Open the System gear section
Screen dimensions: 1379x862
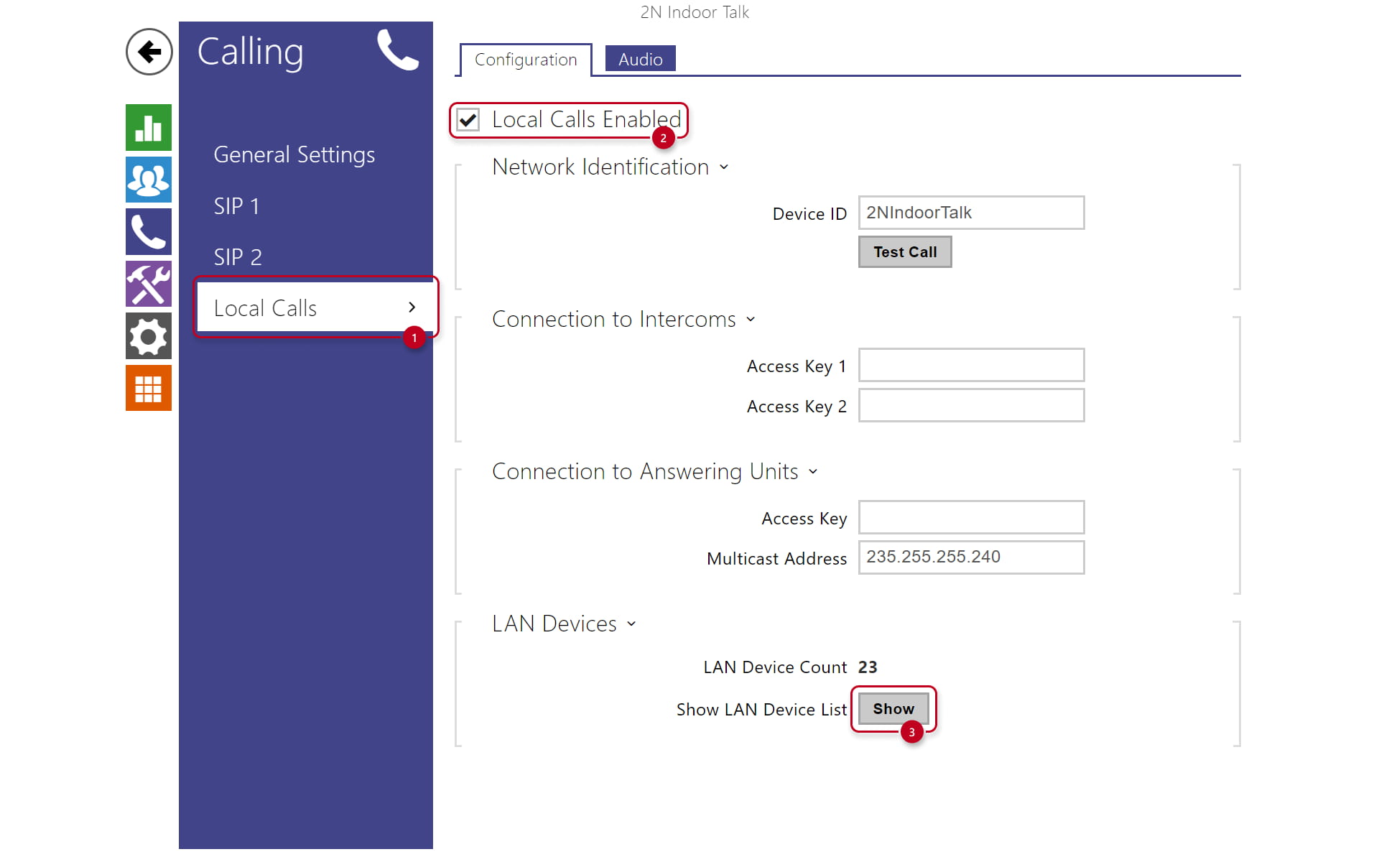tap(149, 336)
